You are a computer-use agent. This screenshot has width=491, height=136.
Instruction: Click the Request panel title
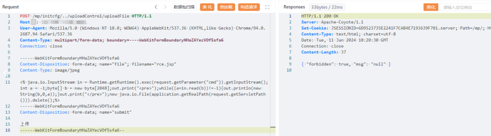[11, 7]
